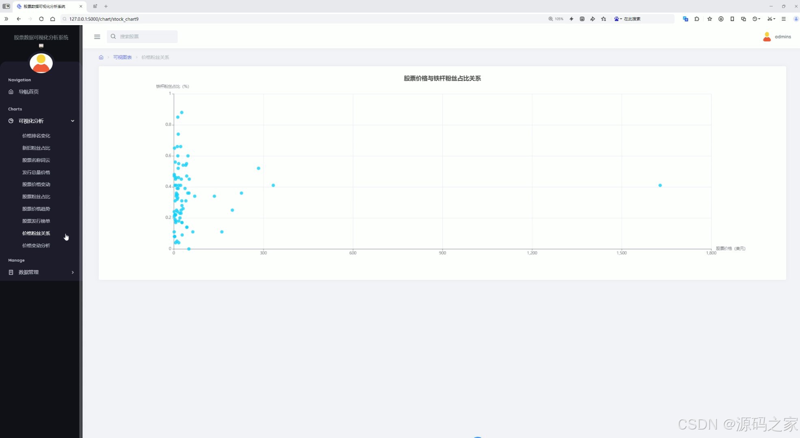Open a new browser tab
The height and width of the screenshot is (438, 800).
(x=106, y=6)
